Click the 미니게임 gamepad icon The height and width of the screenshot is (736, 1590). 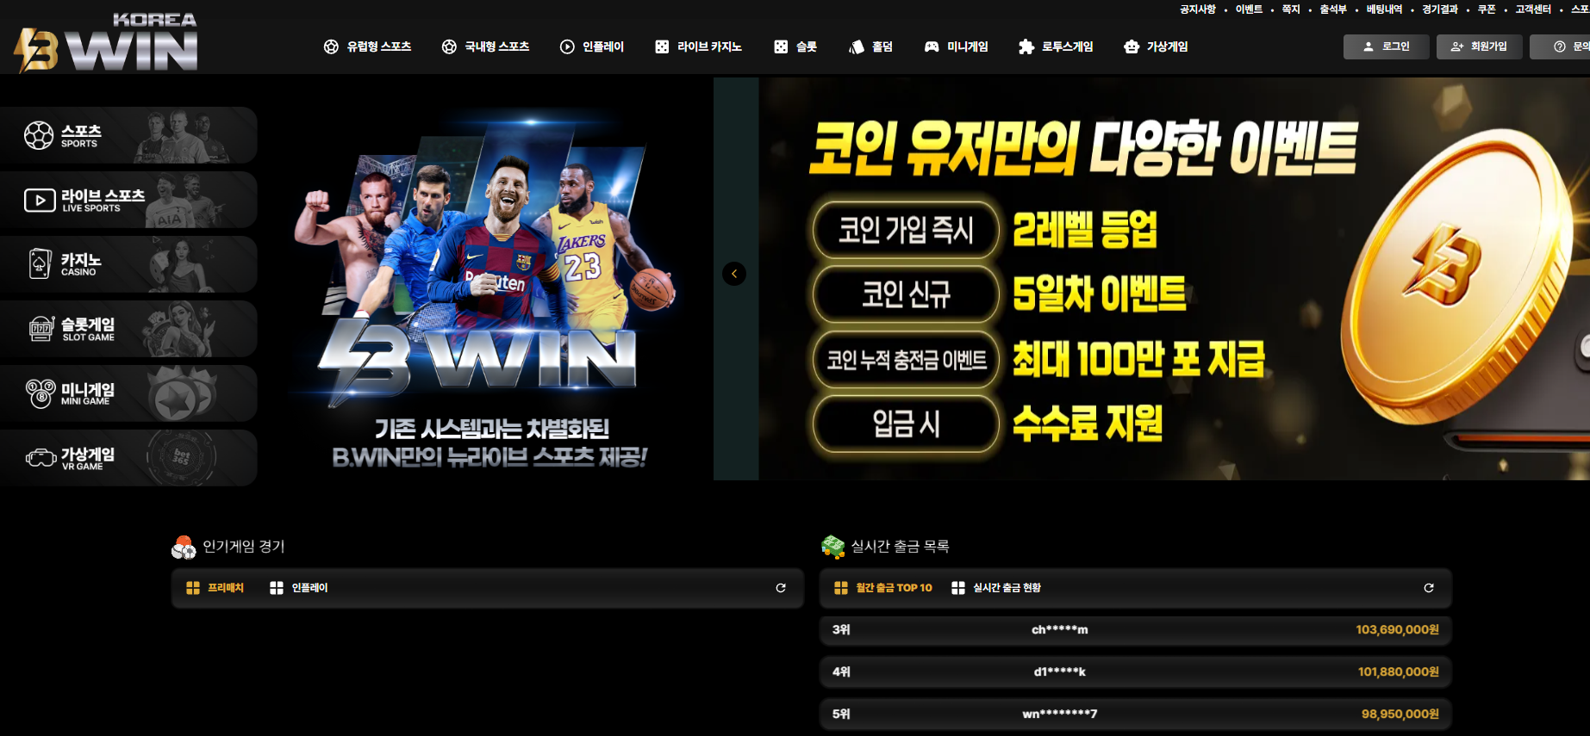coord(932,47)
